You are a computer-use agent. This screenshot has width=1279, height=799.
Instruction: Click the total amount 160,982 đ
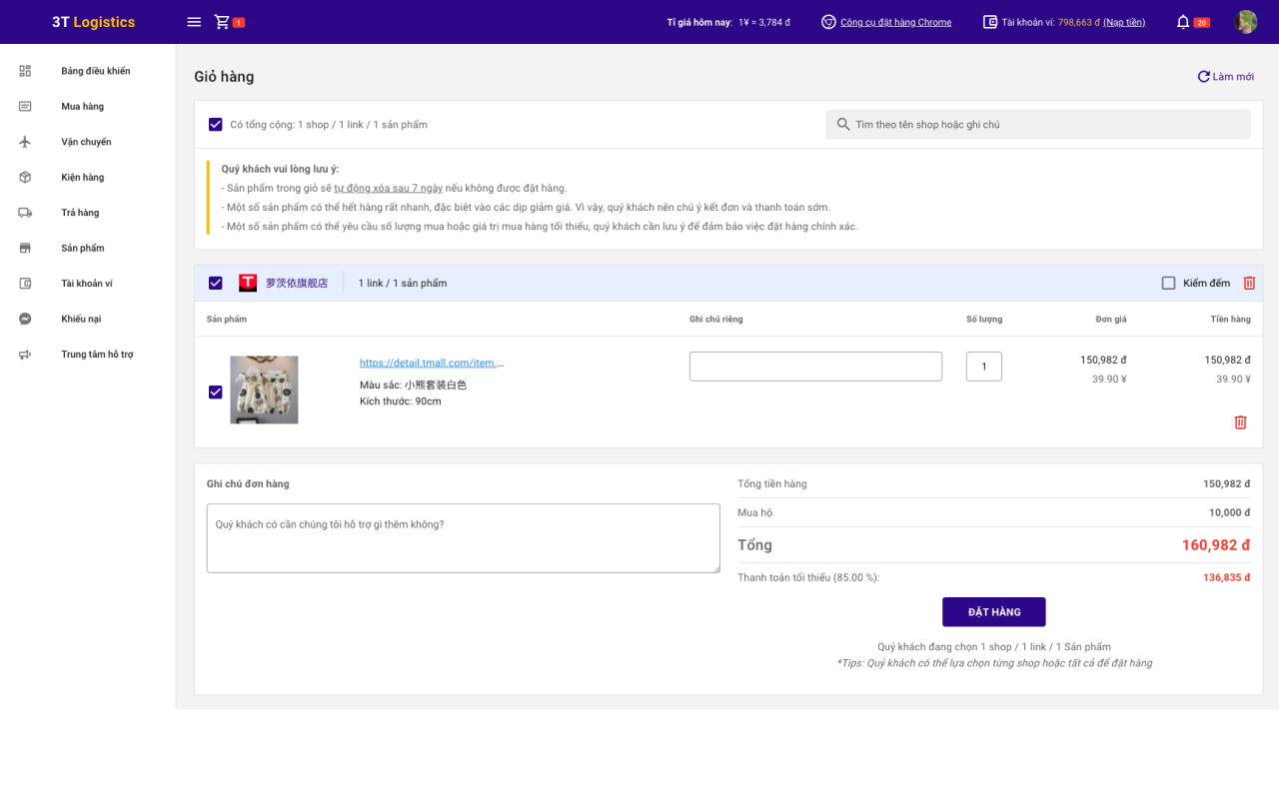pos(1216,545)
